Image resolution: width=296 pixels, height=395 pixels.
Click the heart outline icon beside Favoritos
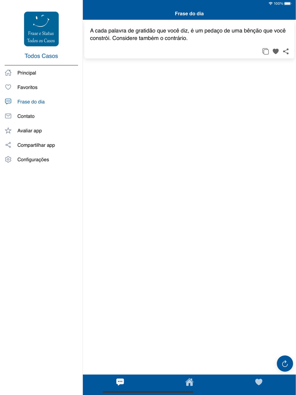[8, 87]
